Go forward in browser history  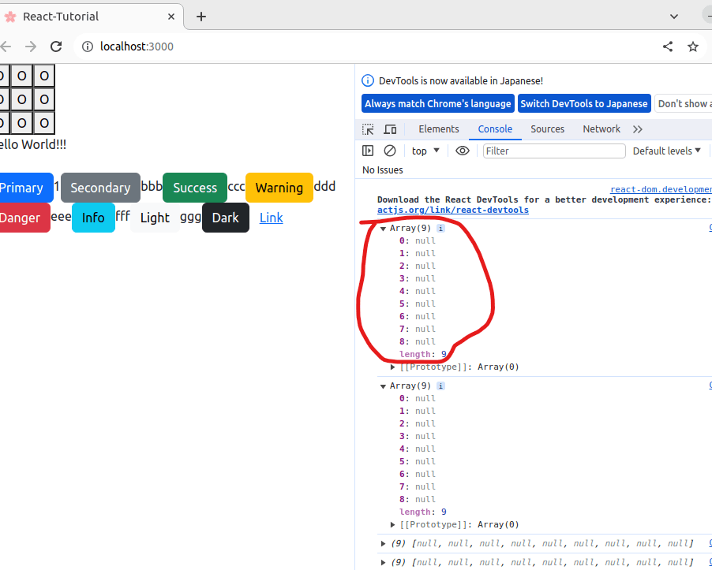coord(31,47)
